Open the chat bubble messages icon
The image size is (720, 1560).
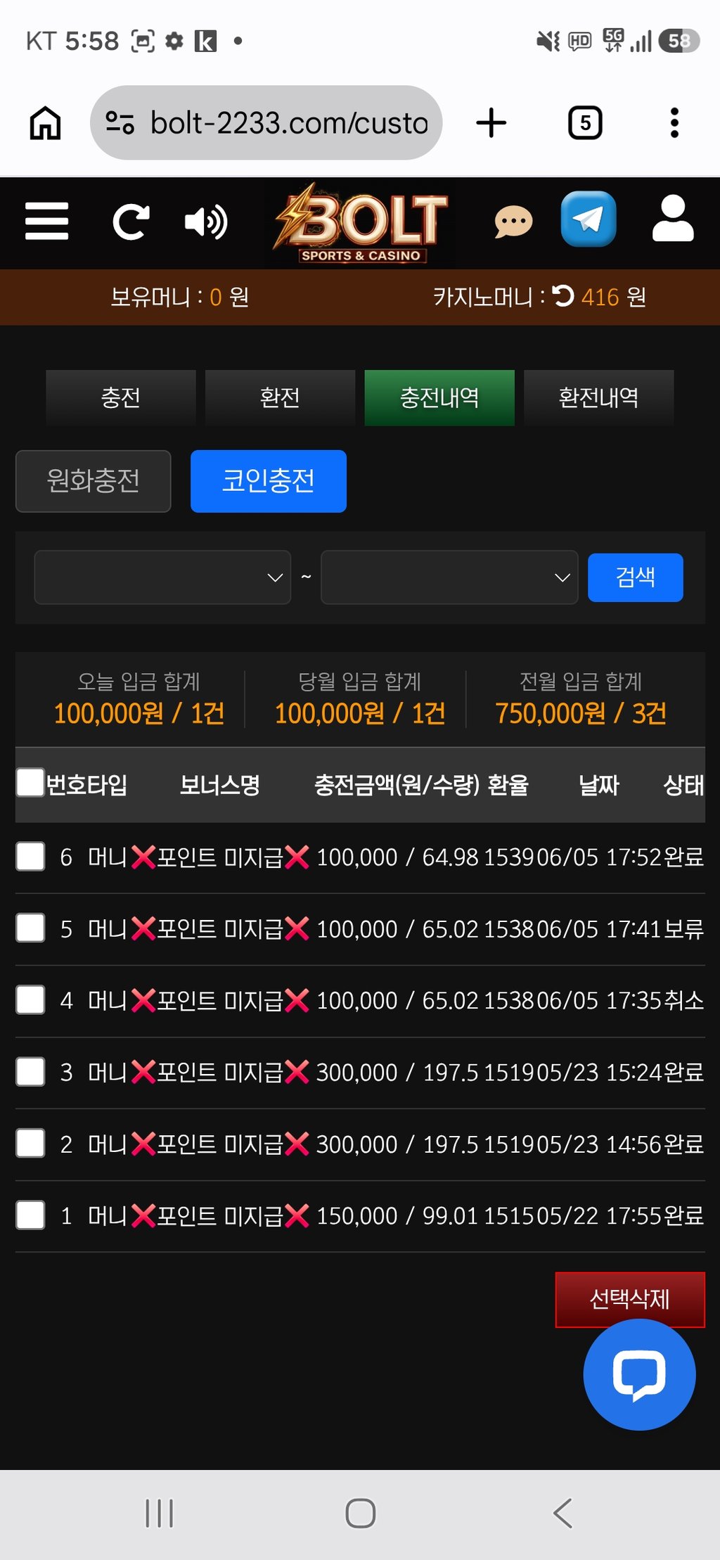[513, 222]
